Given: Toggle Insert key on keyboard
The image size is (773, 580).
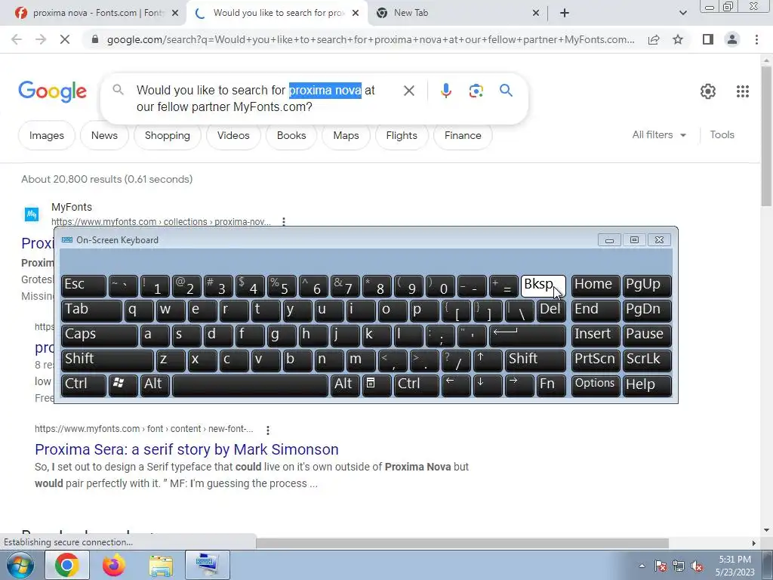Looking at the screenshot, I should click(x=596, y=335).
